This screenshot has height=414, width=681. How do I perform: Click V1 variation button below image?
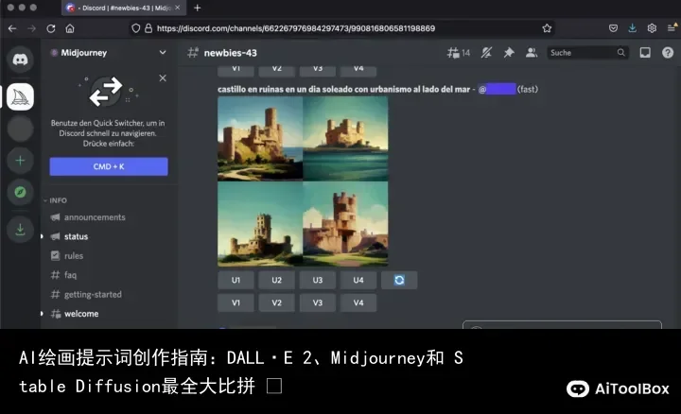pos(236,302)
